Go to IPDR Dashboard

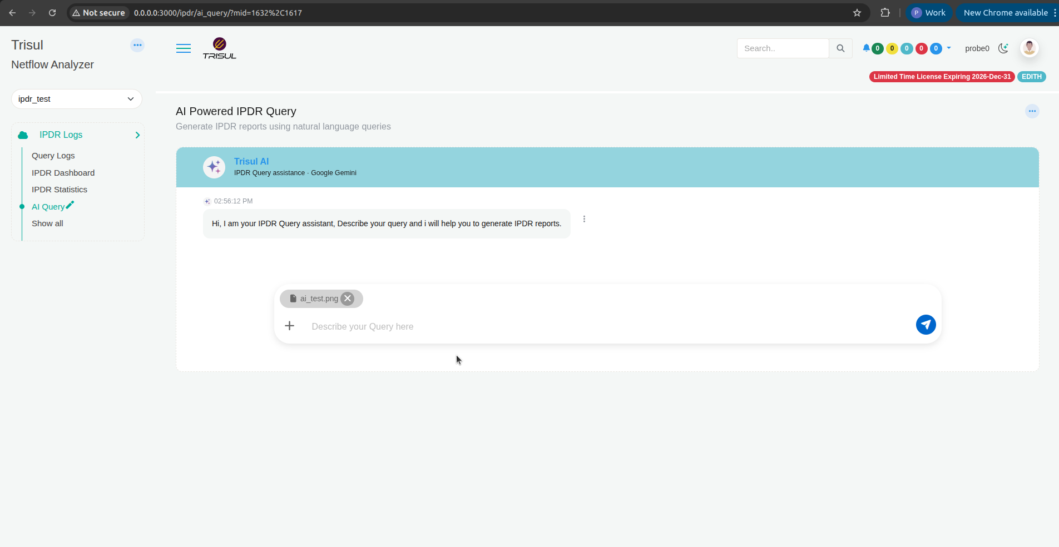click(x=63, y=173)
